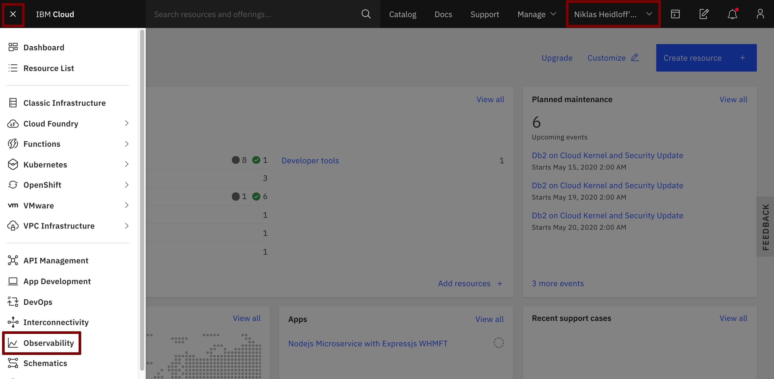Click the search magnifier icon
The image size is (774, 379).
point(366,14)
